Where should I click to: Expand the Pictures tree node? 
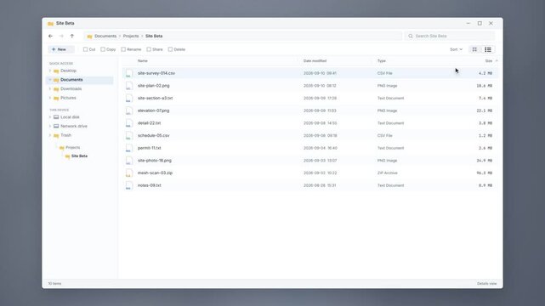50,98
